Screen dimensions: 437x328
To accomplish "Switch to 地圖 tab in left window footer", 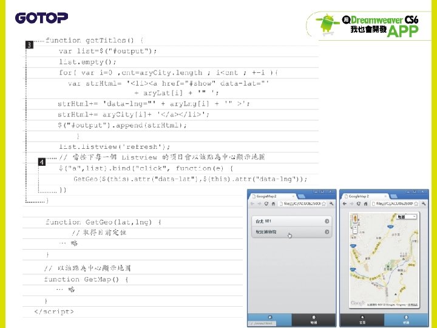I will tap(314, 320).
